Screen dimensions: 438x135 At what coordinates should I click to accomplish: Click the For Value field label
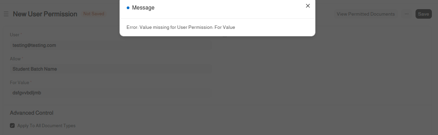coord(19,82)
